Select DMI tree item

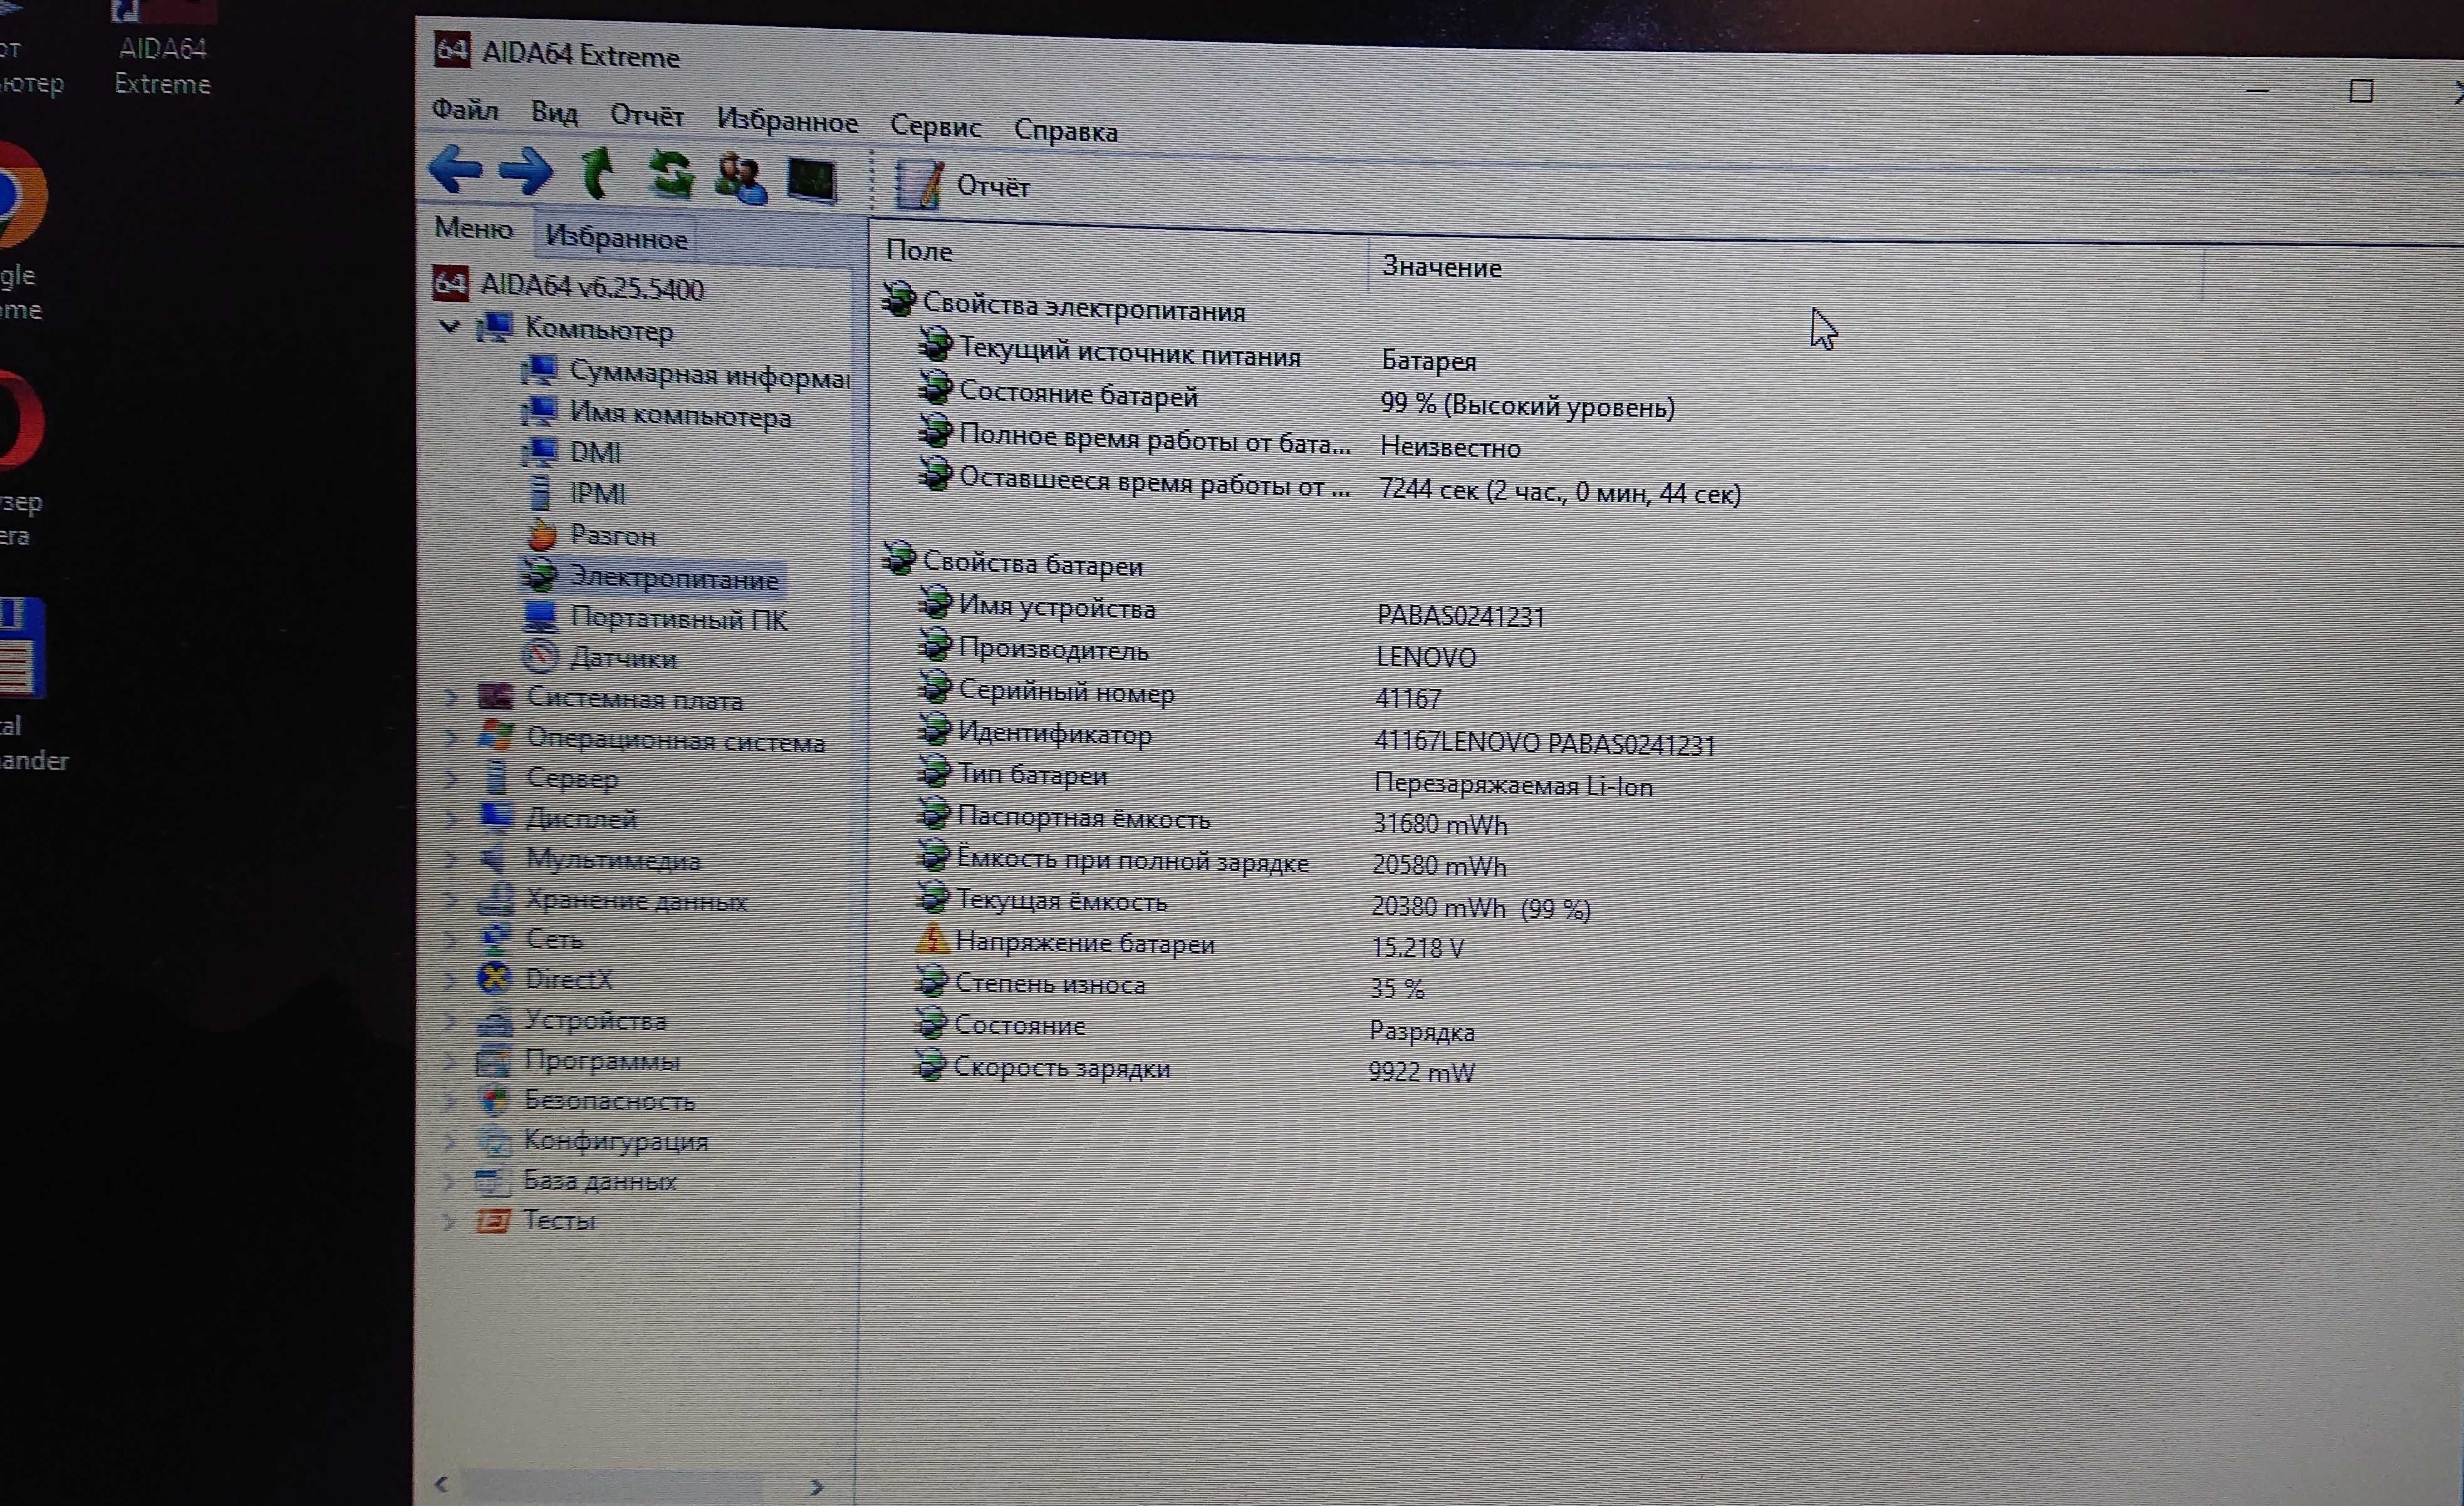coord(571,453)
